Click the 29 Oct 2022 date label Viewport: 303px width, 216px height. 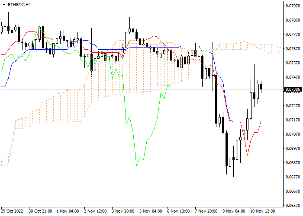pyautogui.click(x=12, y=211)
